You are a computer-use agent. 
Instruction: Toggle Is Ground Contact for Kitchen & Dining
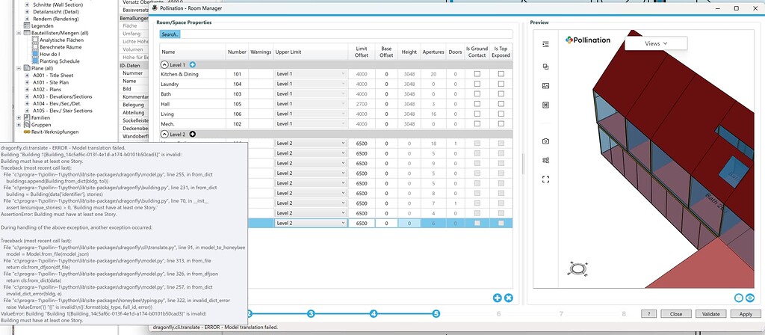point(477,74)
